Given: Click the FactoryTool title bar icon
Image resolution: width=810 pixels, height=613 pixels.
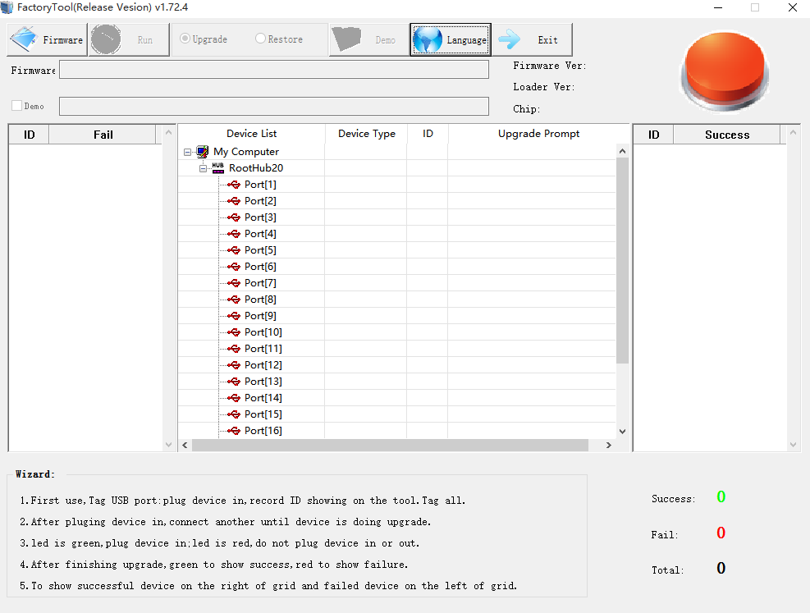Looking at the screenshot, I should point(7,7).
